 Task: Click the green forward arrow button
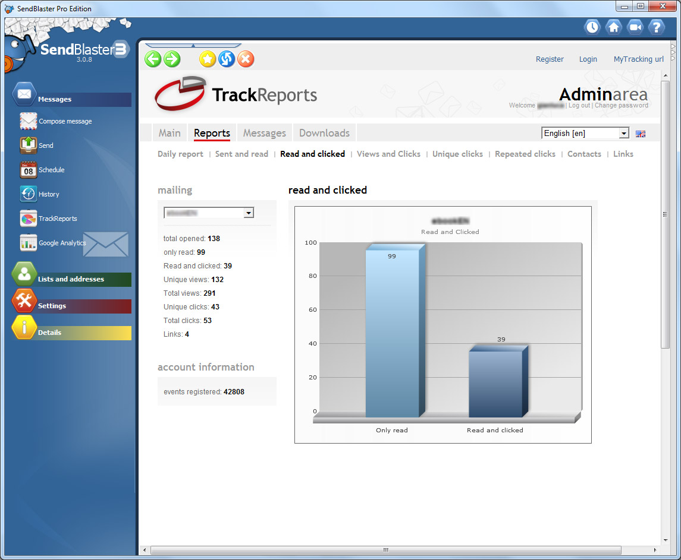point(172,59)
